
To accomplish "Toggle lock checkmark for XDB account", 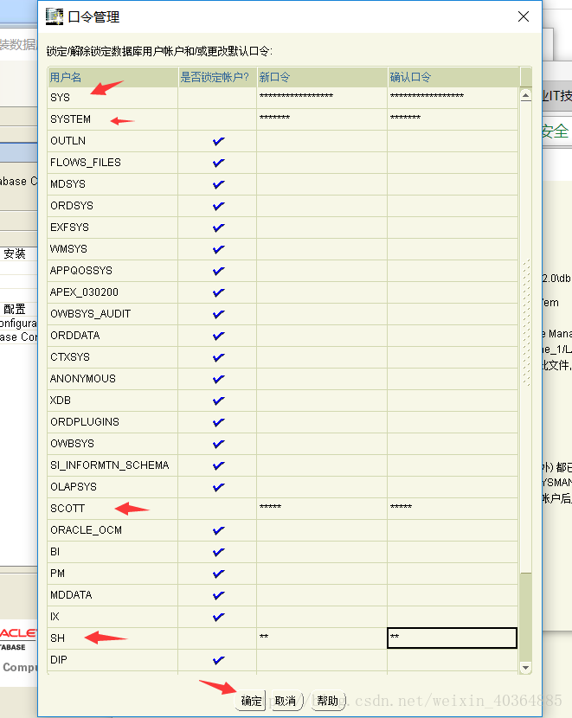I will point(218,401).
